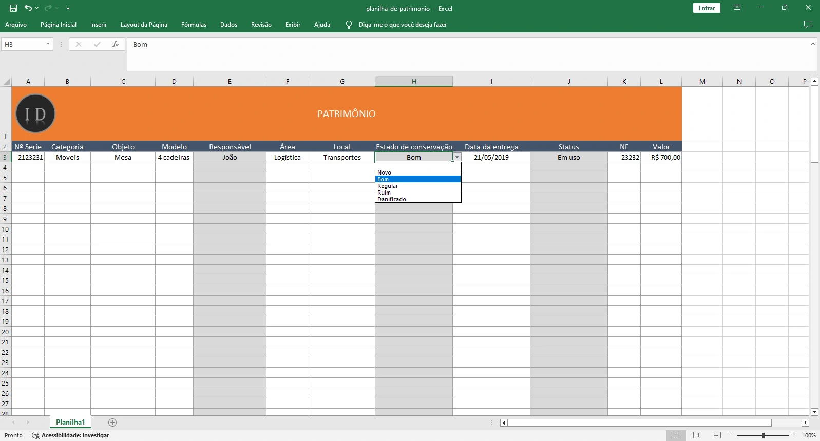Image resolution: width=820 pixels, height=441 pixels.
Task: Click 'Acessibilidade: investigar' in status bar
Action: [75, 435]
